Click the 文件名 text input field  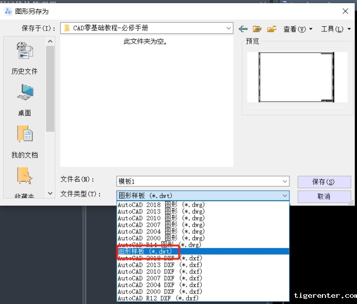point(199,182)
